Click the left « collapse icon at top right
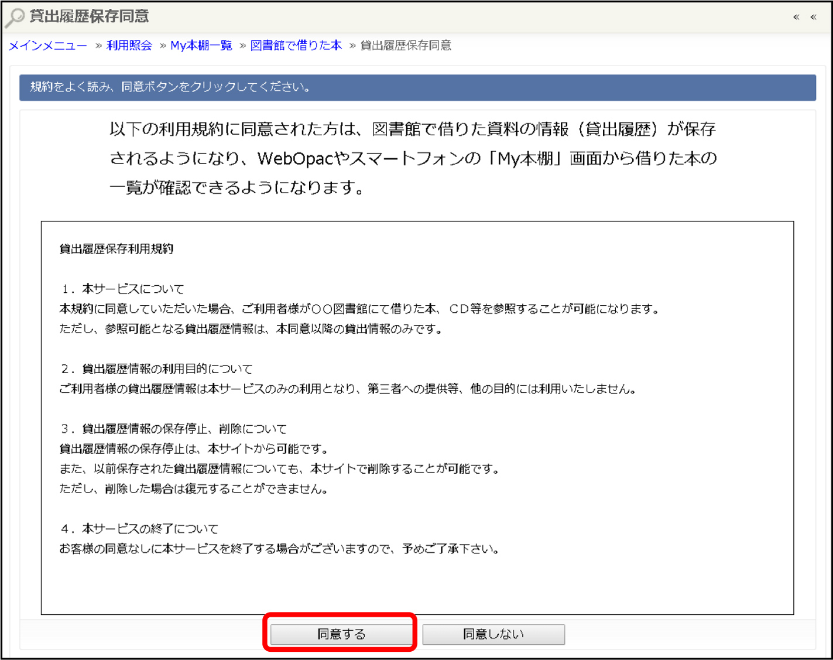833x660 pixels. [x=796, y=17]
